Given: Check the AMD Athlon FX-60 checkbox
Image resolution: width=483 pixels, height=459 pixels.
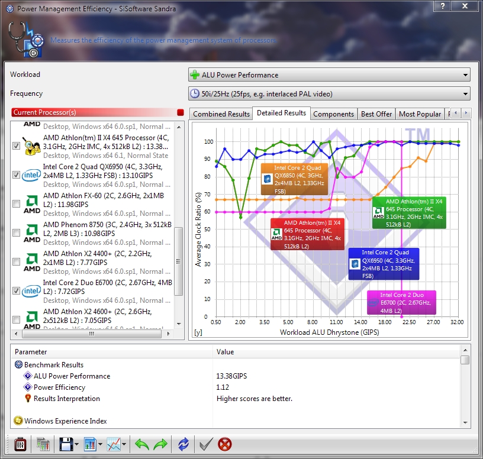Looking at the screenshot, I should 17,204.
